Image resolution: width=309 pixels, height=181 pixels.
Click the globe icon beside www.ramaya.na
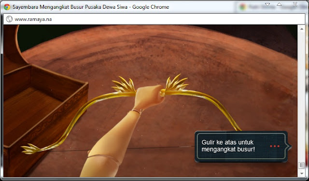(9, 19)
